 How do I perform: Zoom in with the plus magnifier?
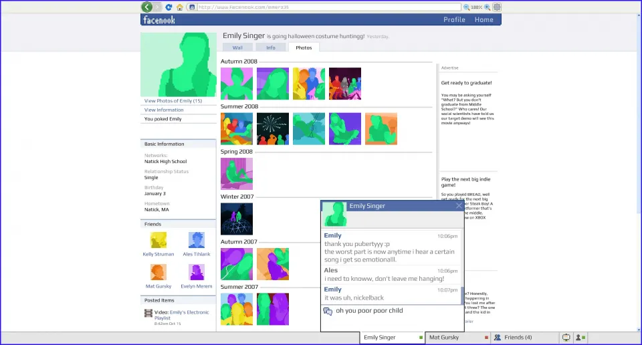(488, 7)
